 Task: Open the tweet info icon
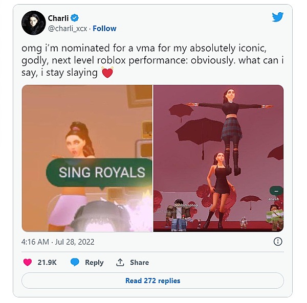[277, 242]
